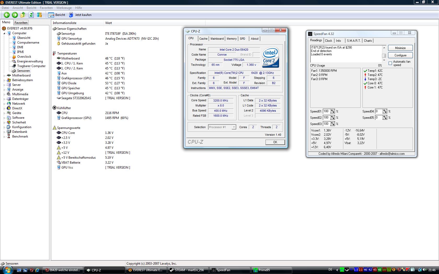Viewport: 439px width, 274px height.
Task: Open the Werkzeuge menu
Action: point(64,8)
